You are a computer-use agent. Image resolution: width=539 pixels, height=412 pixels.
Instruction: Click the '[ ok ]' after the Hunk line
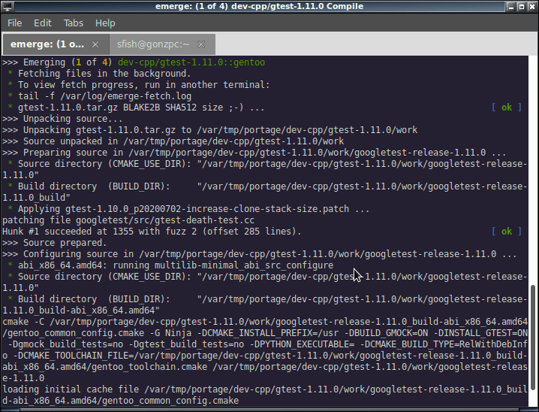click(x=506, y=232)
